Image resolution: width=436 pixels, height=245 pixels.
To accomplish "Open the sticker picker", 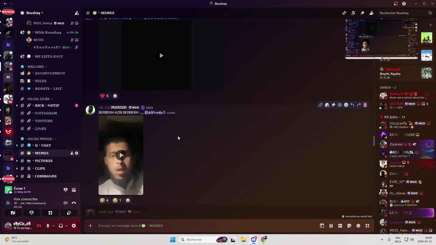I will [349, 226].
